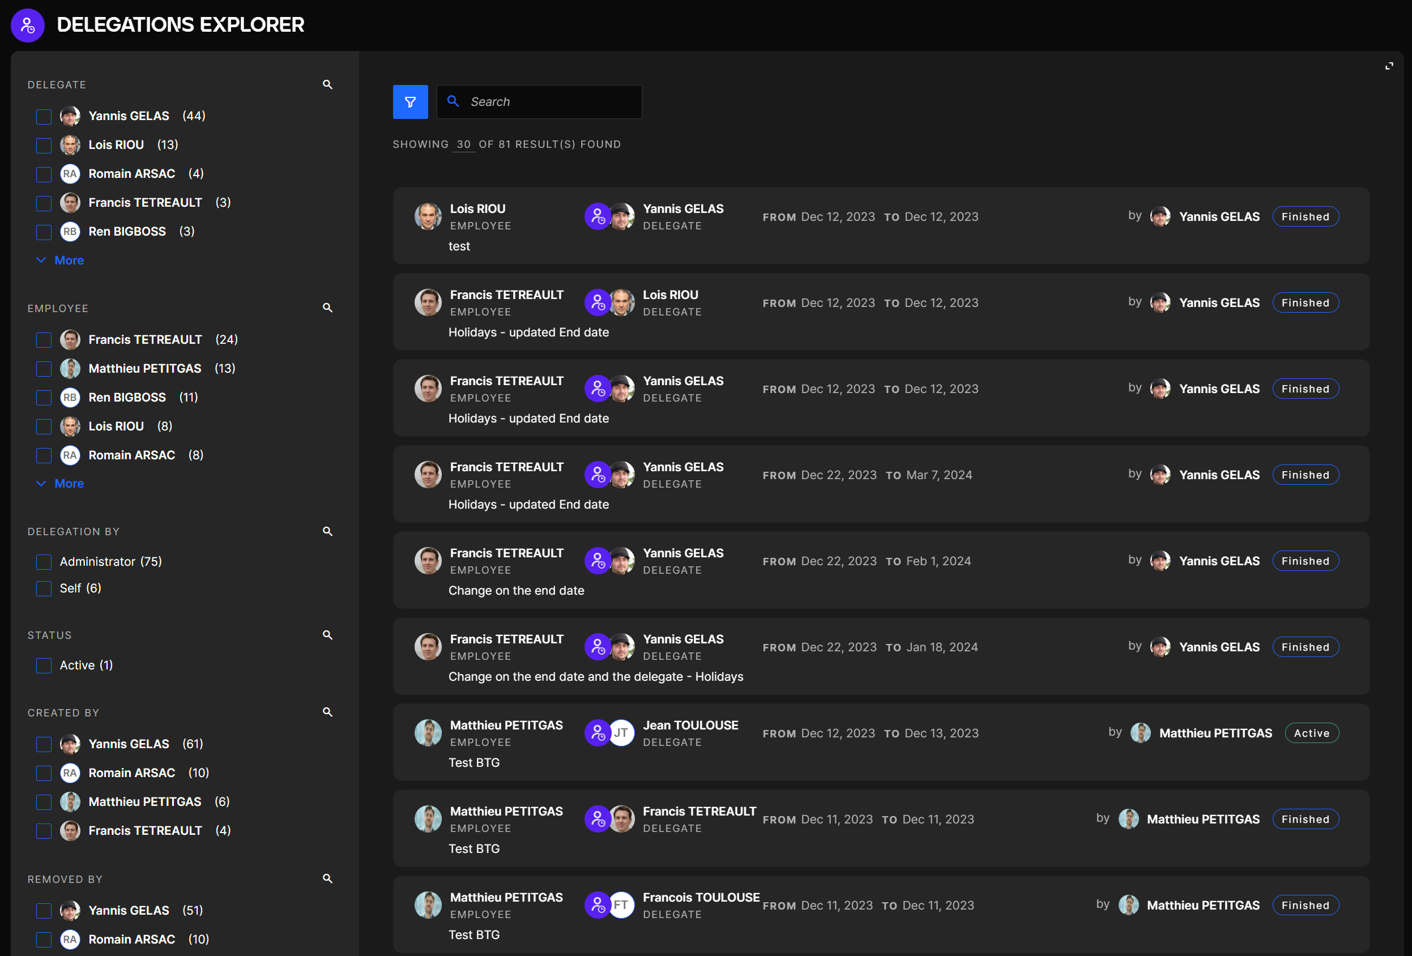This screenshot has height=956, width=1412.
Task: Expand More under the Delegate list
Action: point(68,260)
